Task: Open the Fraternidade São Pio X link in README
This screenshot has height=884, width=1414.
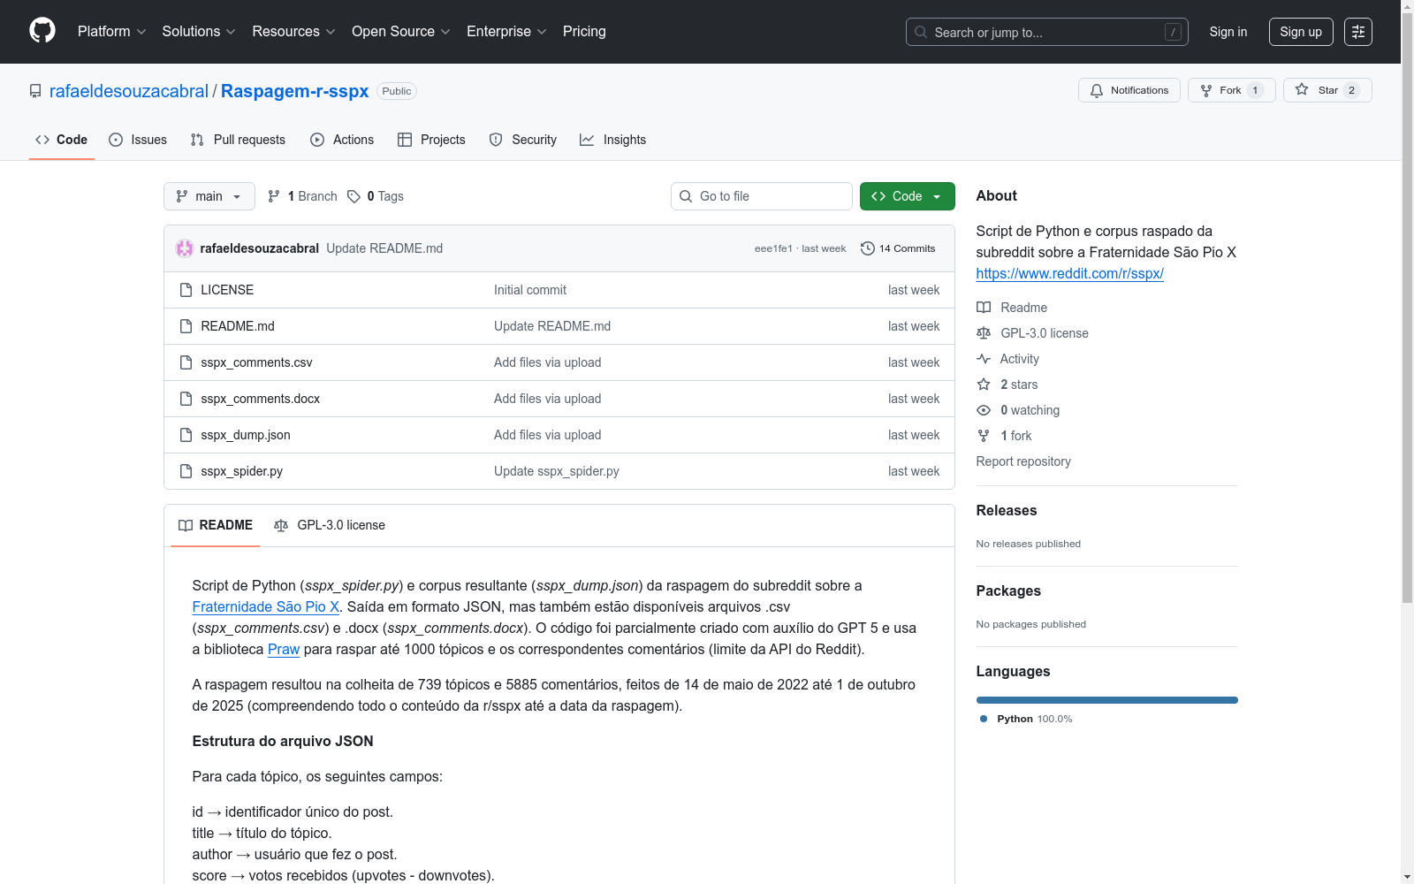Action: pyautogui.click(x=266, y=606)
